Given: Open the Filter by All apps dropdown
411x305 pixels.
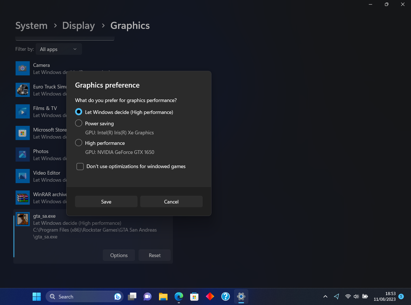Looking at the screenshot, I should (59, 49).
